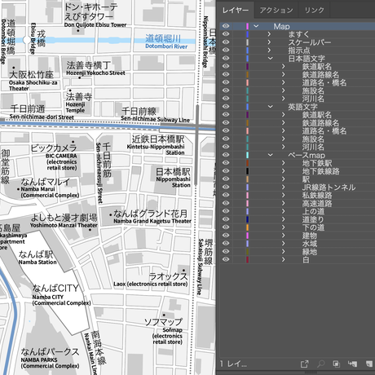The width and height of the screenshot is (375, 375).
Task: Click the Map layer color swatch
Action: [x=247, y=26]
